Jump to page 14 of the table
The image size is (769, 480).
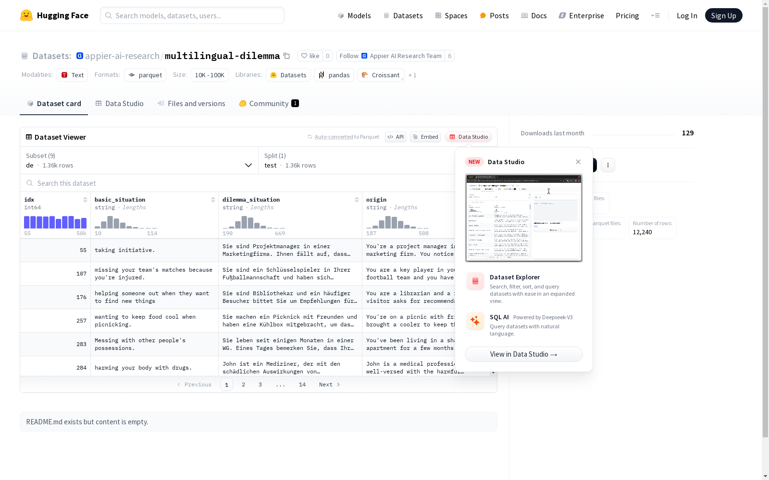click(302, 384)
